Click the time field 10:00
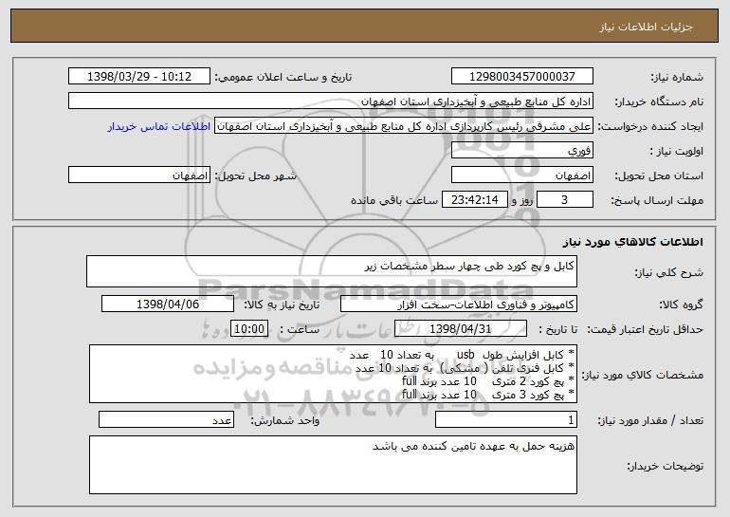Viewport: 730px width, 517px height. click(249, 329)
